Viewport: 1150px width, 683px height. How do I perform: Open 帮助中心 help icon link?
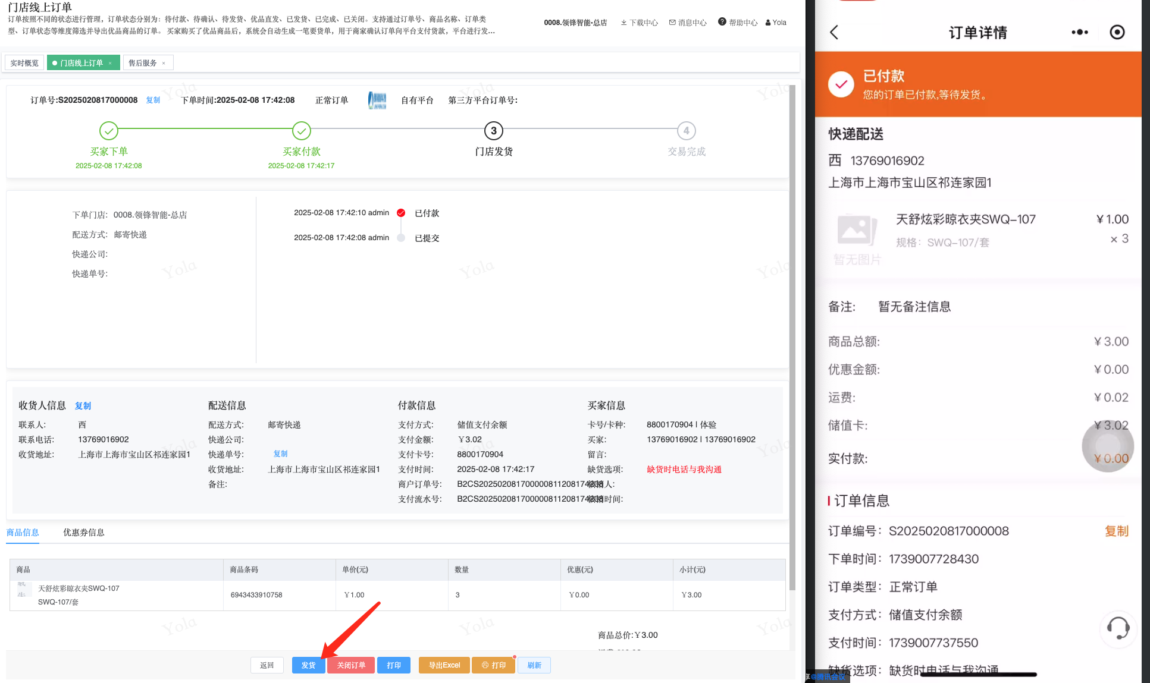tap(738, 23)
